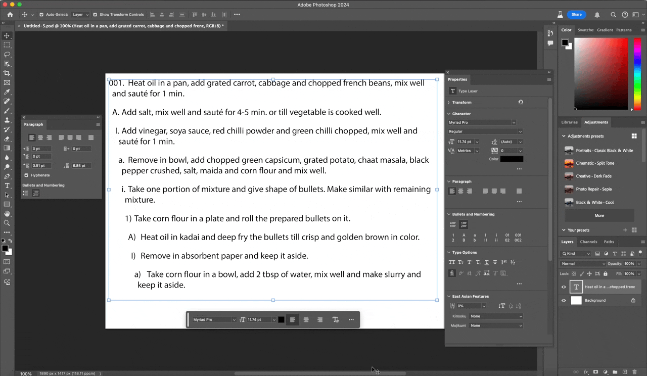Center-align text using the bottom options bar
The image size is (647, 376).
[306, 319]
